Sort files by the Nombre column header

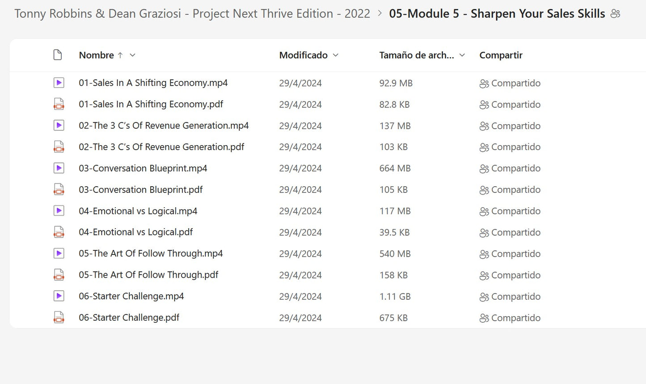click(96, 55)
